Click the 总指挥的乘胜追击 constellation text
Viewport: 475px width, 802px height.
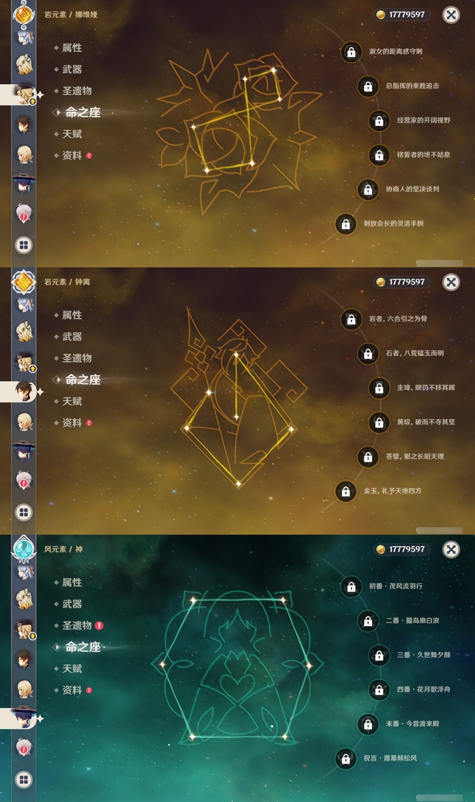coord(412,86)
